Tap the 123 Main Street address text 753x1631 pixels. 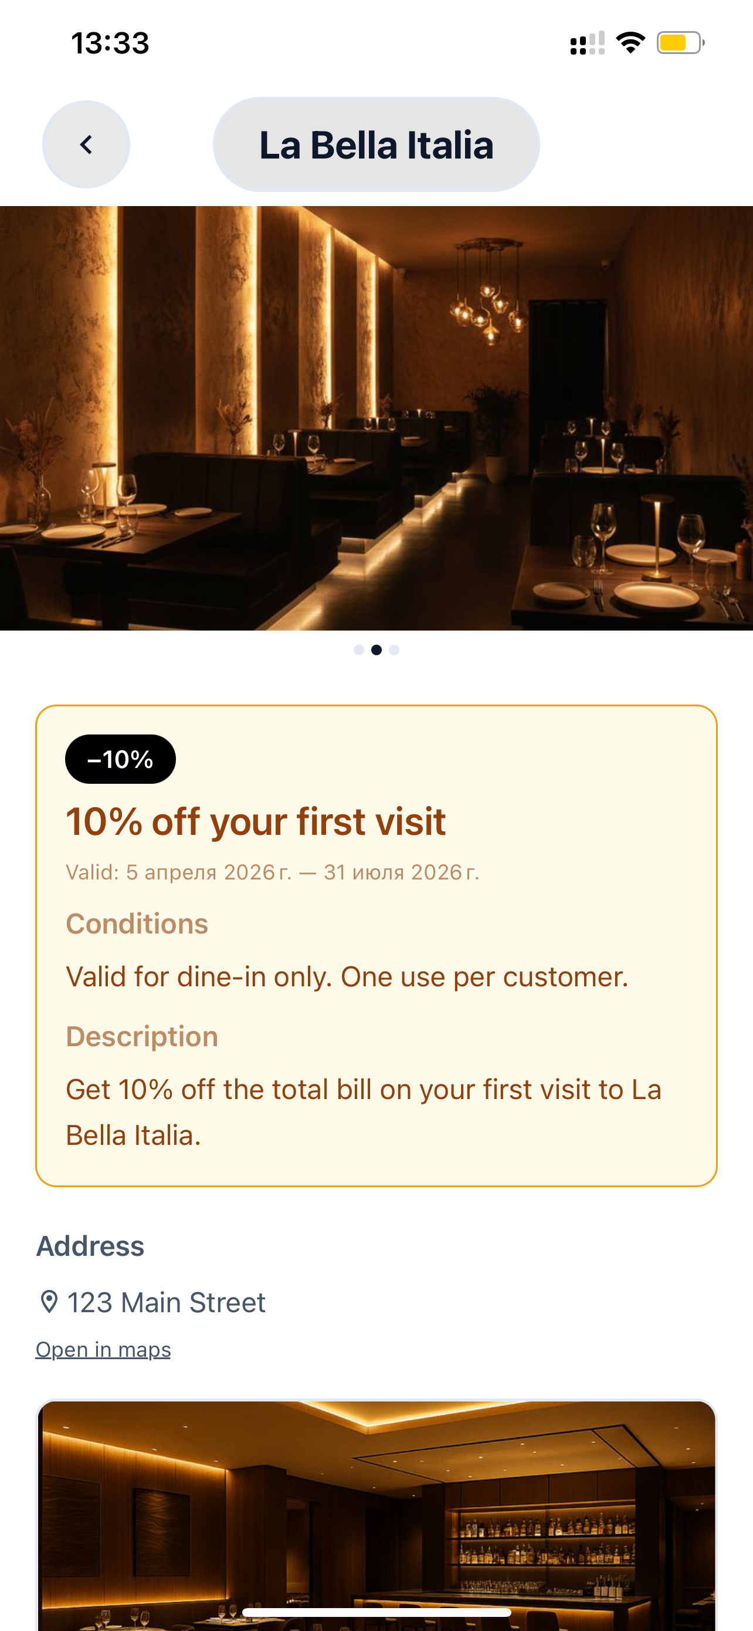coord(167,1302)
